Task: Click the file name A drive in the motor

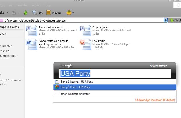Action: coord(50,27)
